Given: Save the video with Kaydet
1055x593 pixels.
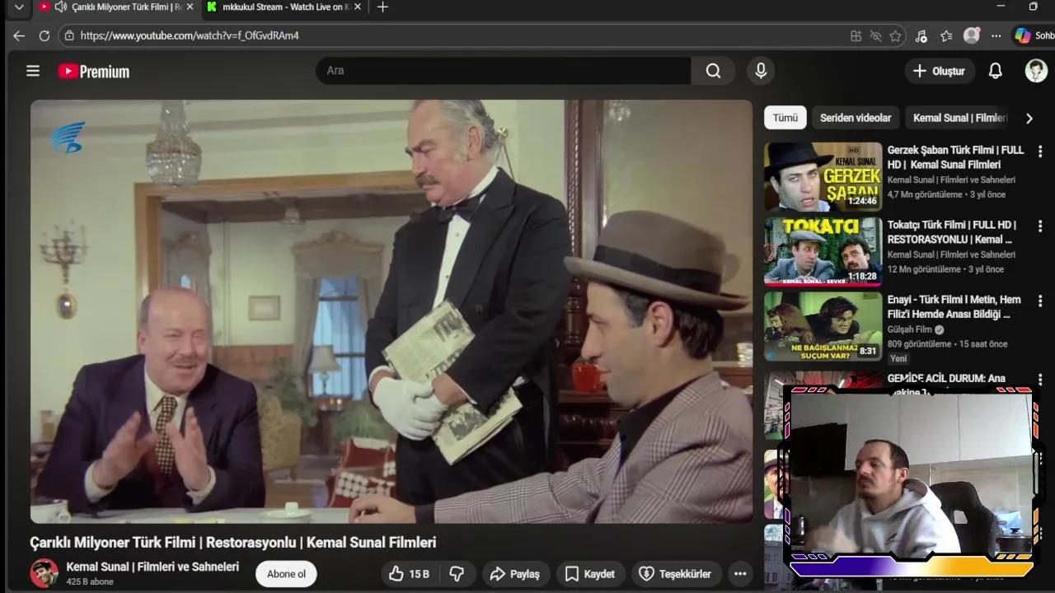Looking at the screenshot, I should [x=590, y=574].
